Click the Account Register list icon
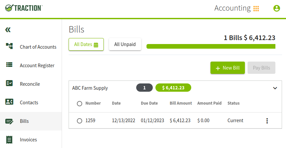Screen dimensions: 286x148 (x=9, y=65)
